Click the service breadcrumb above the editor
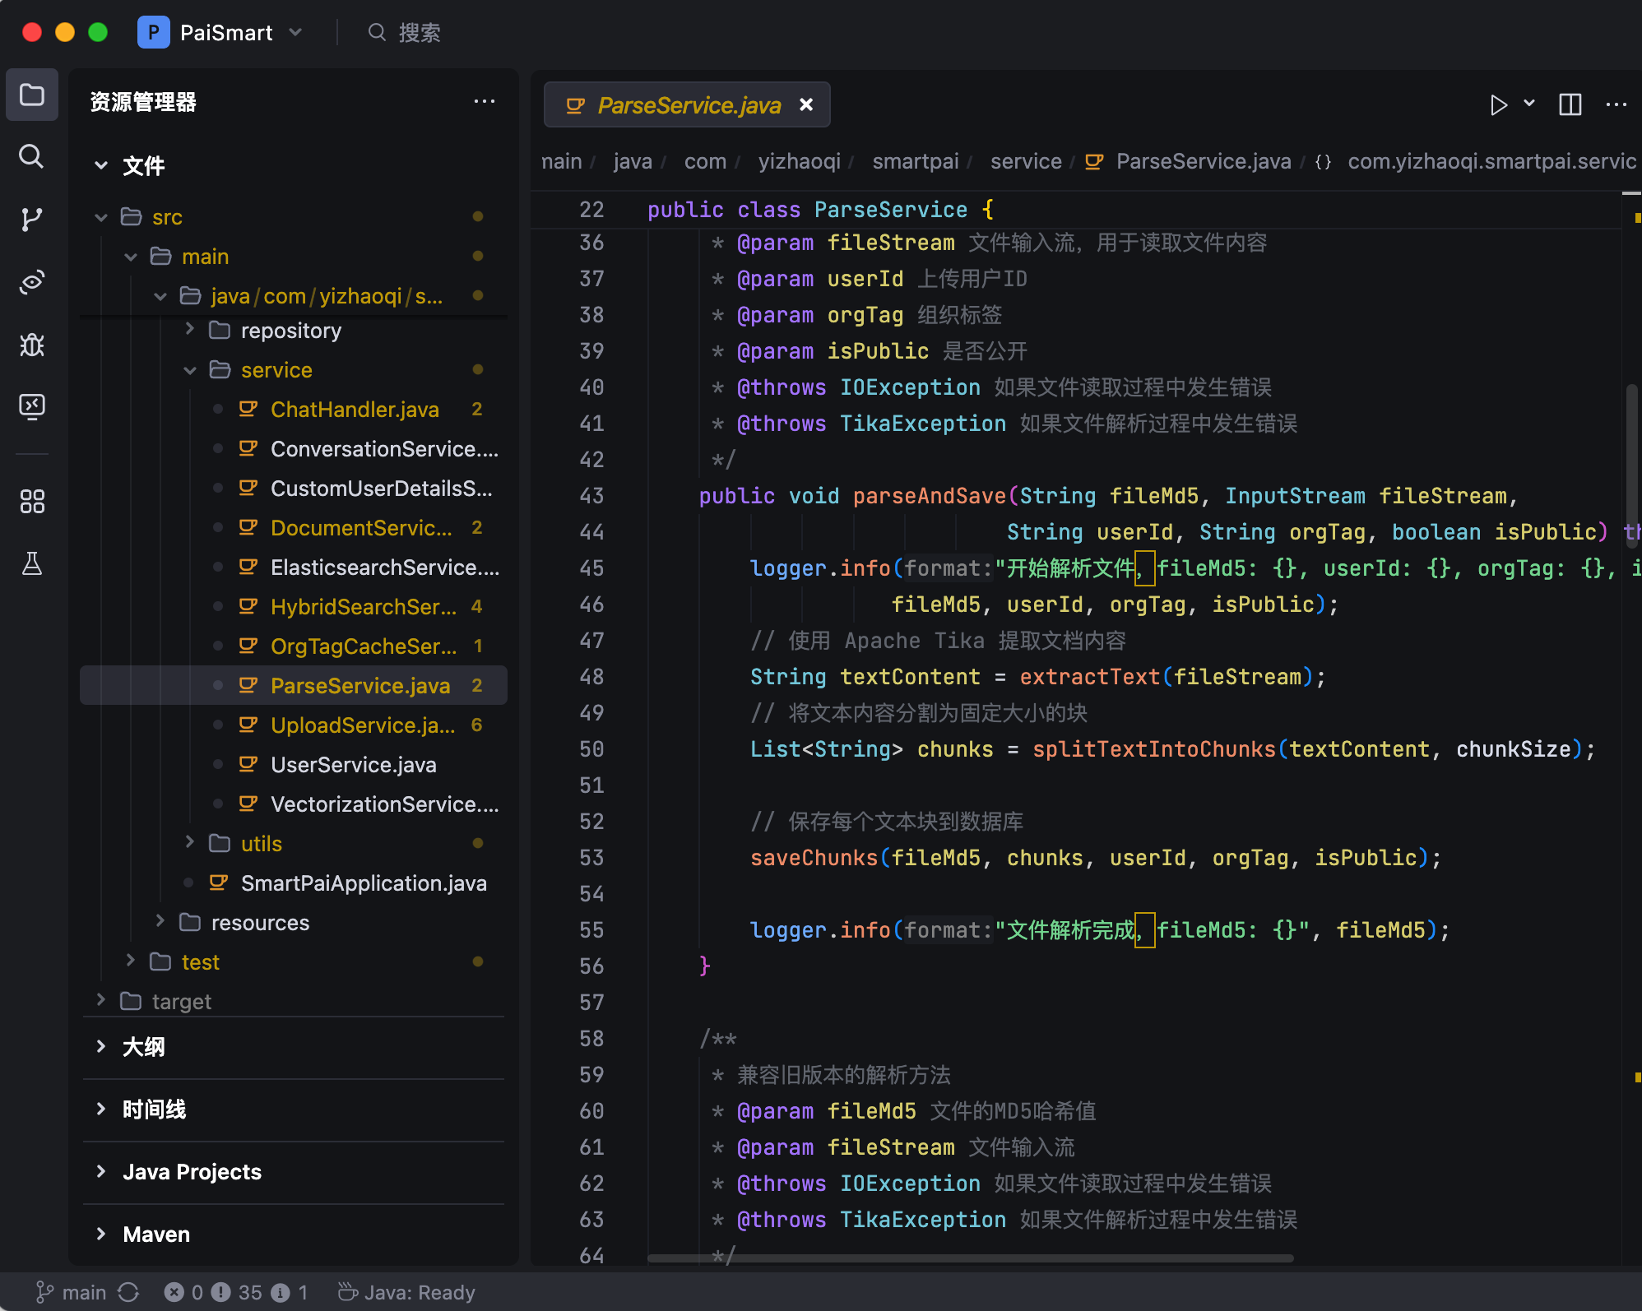1642x1311 pixels. pos(1025,161)
